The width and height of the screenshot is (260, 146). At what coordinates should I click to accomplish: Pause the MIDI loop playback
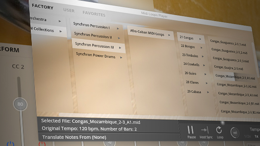[x=191, y=130]
